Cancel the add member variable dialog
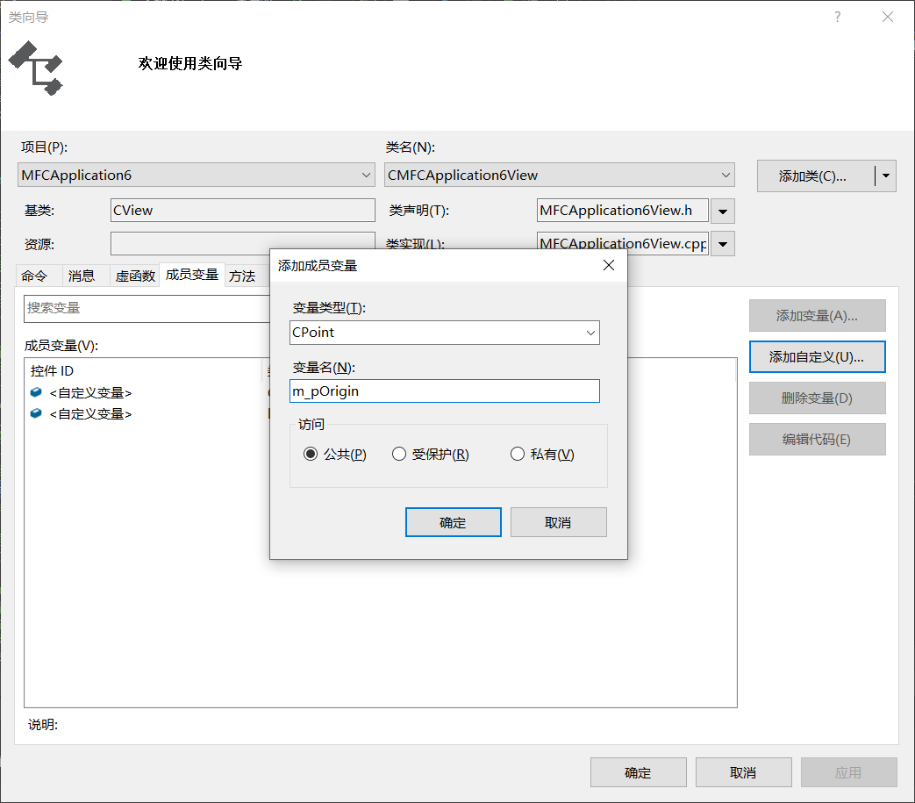Screen dimensions: 915x803 pyautogui.click(x=558, y=521)
